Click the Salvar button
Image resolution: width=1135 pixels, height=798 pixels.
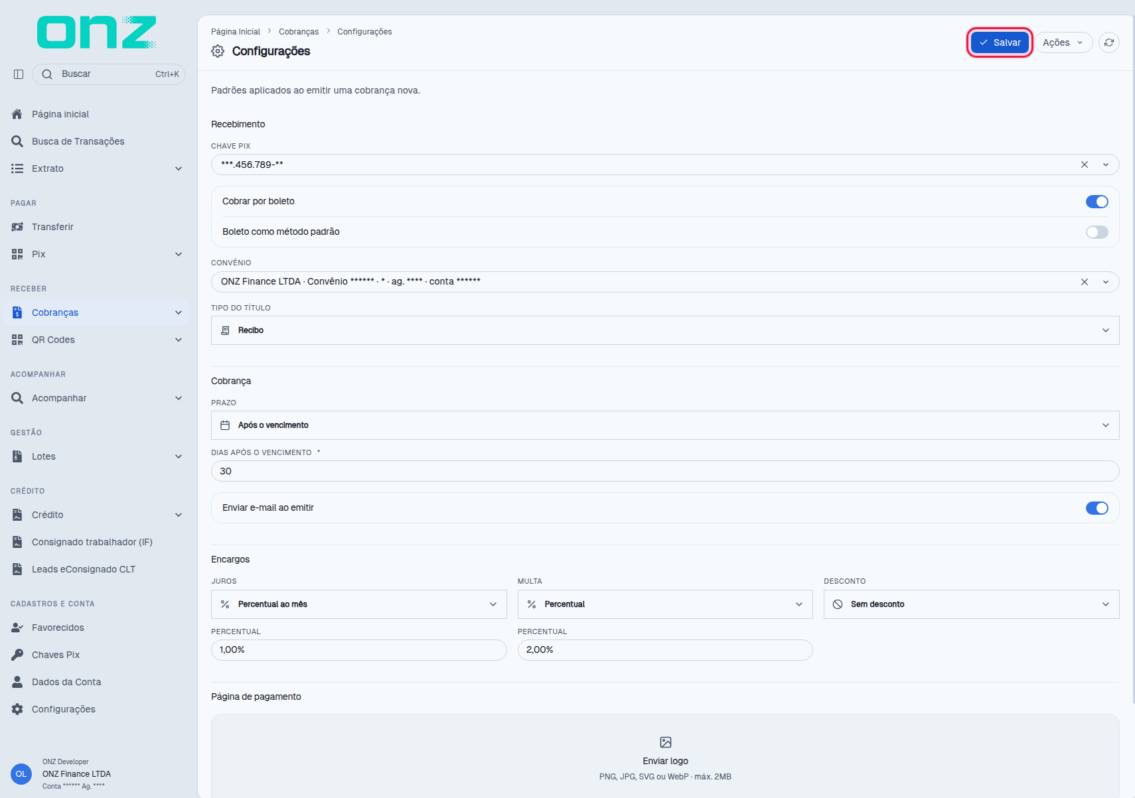[x=1000, y=42]
